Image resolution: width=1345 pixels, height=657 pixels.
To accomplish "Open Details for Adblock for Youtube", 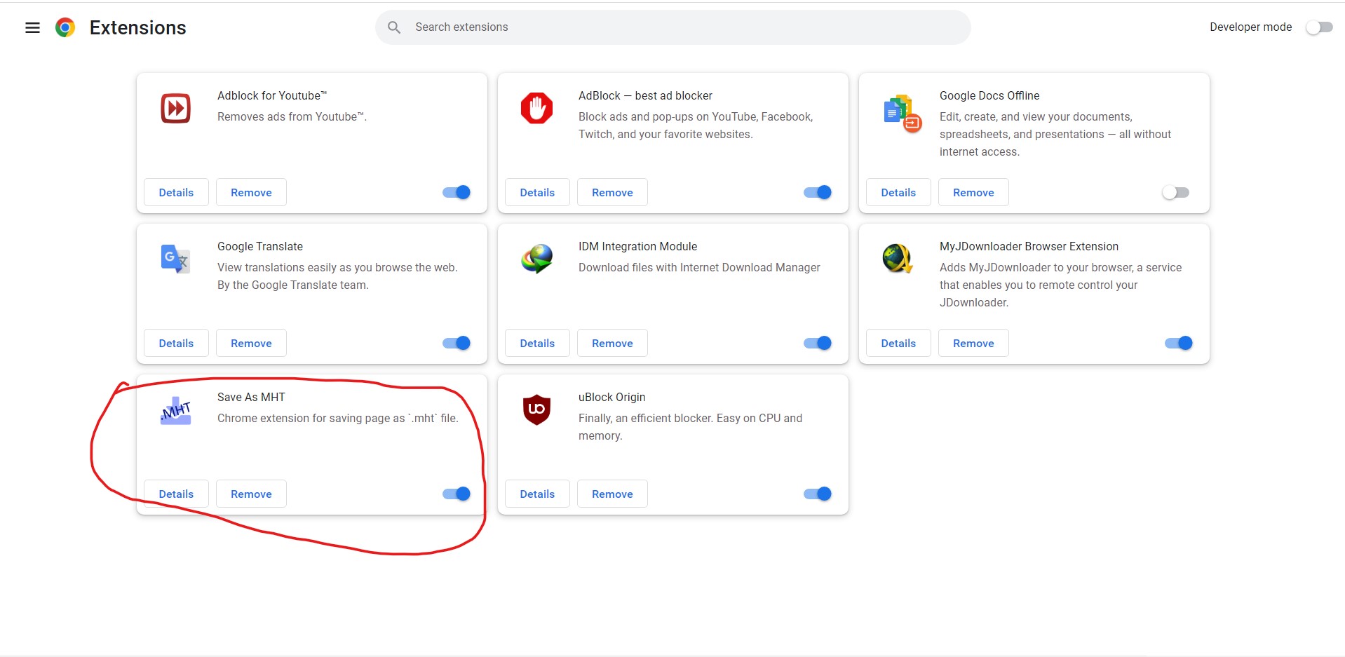I will pyautogui.click(x=176, y=192).
